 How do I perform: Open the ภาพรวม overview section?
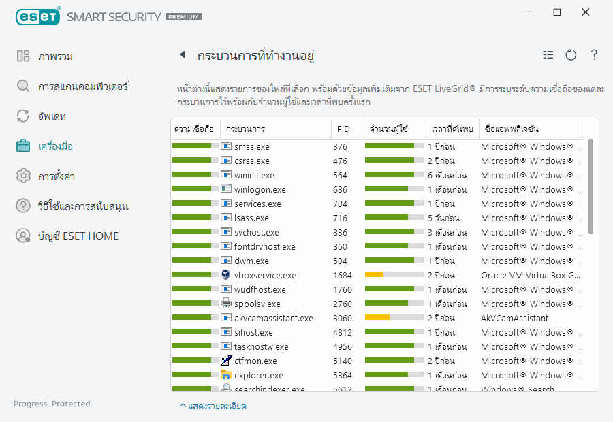(x=55, y=56)
